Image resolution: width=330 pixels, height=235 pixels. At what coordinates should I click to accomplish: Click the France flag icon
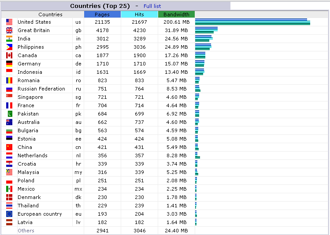[9, 105]
